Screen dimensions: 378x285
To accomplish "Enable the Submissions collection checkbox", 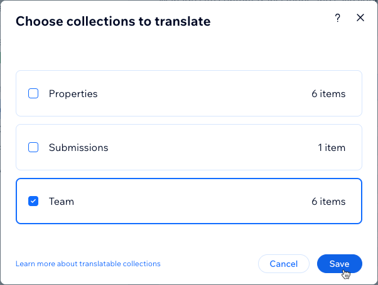I will (x=33, y=147).
